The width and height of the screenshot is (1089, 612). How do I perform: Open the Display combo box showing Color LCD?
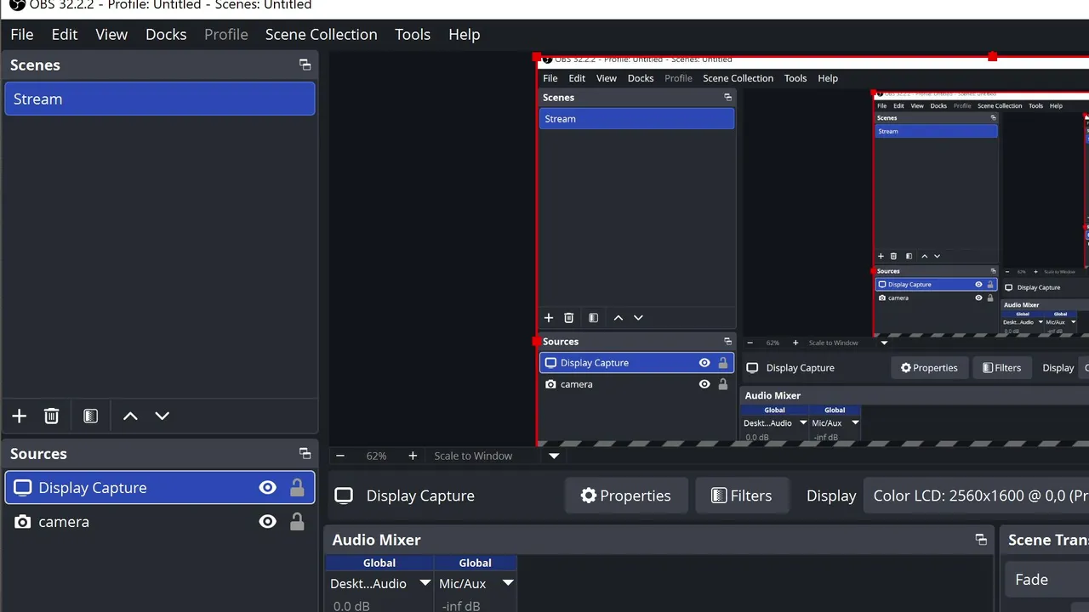977,496
